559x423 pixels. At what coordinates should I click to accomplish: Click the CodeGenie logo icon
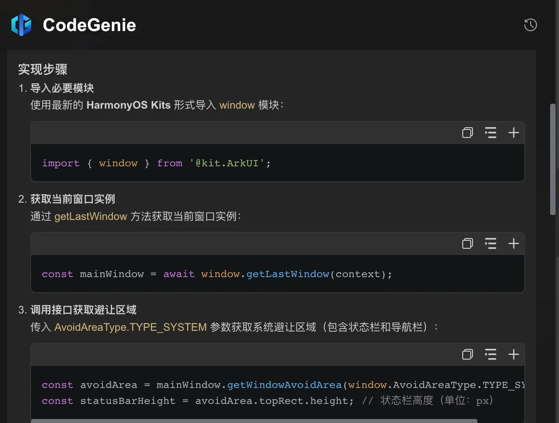[21, 25]
